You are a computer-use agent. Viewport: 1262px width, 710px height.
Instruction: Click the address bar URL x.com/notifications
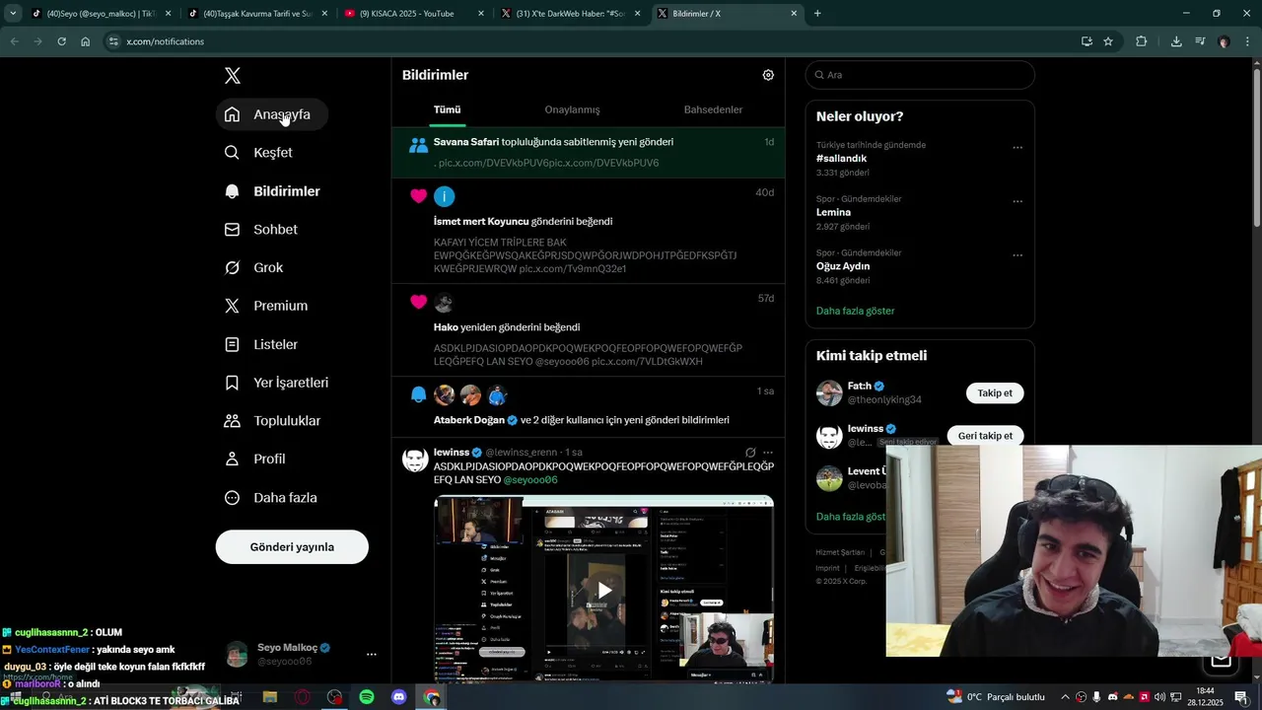[165, 41]
